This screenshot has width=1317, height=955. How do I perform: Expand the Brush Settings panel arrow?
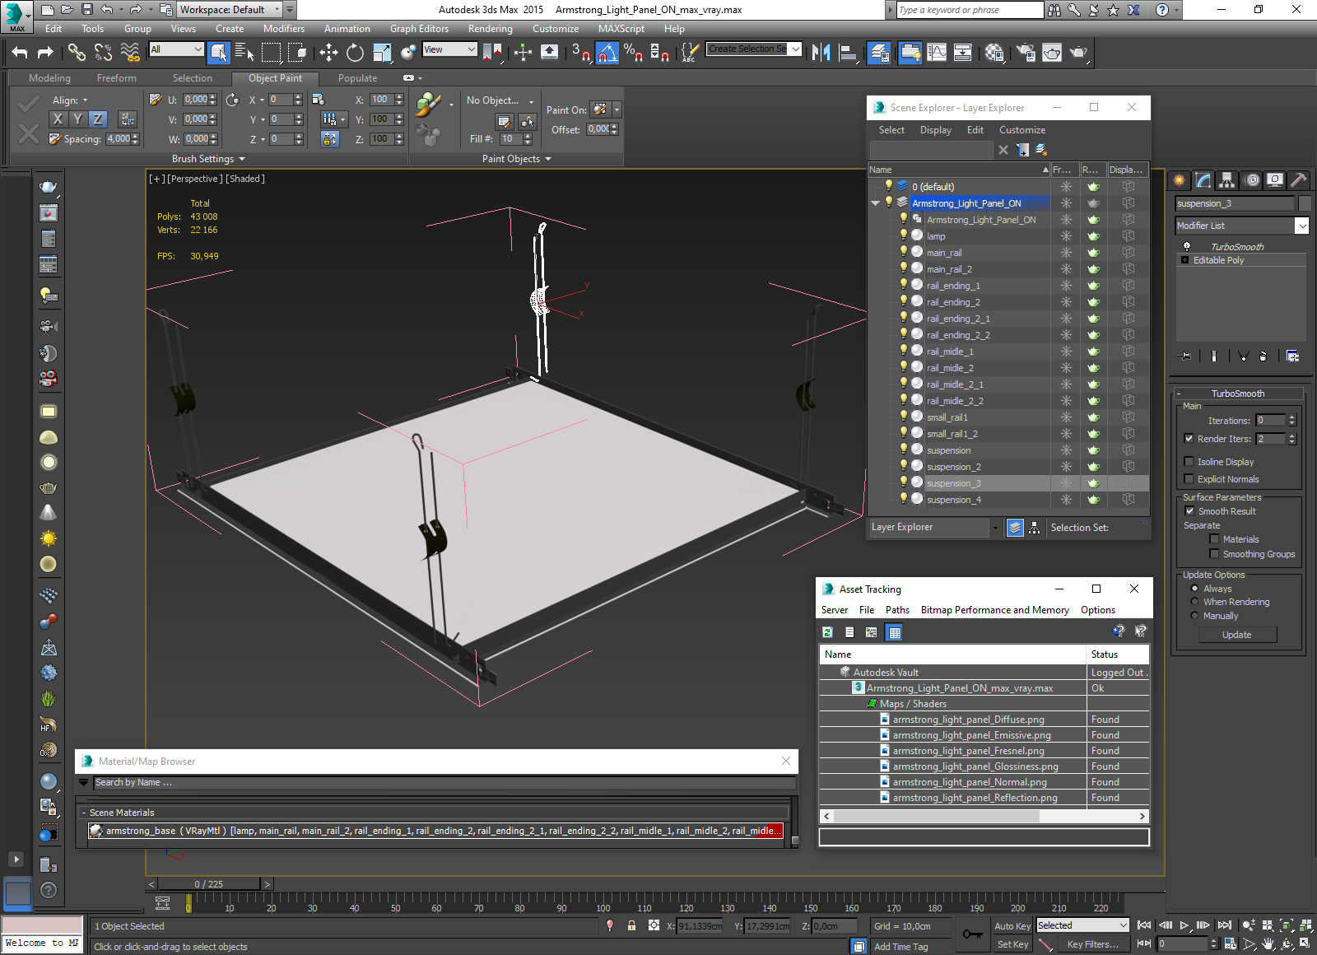coord(242,159)
